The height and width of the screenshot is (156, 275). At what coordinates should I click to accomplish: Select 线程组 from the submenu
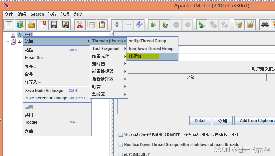[x=152, y=56]
